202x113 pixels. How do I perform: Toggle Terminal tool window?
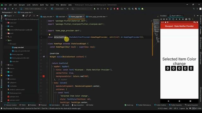coord(43,105)
